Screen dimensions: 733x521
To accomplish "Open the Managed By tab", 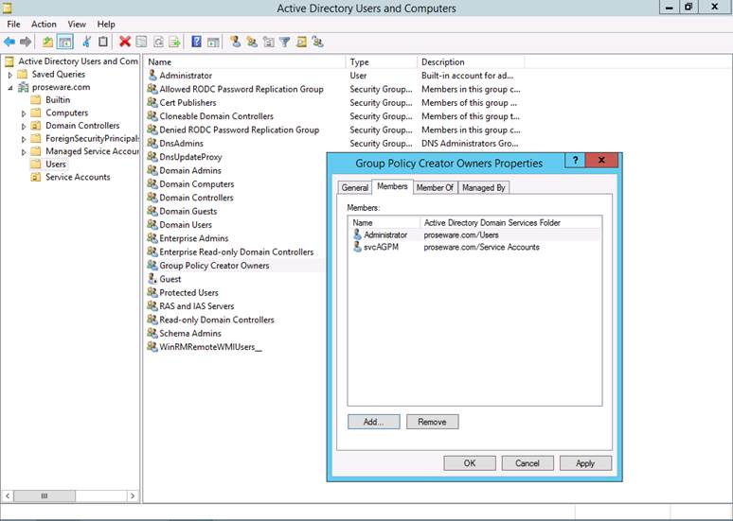I will pyautogui.click(x=483, y=187).
